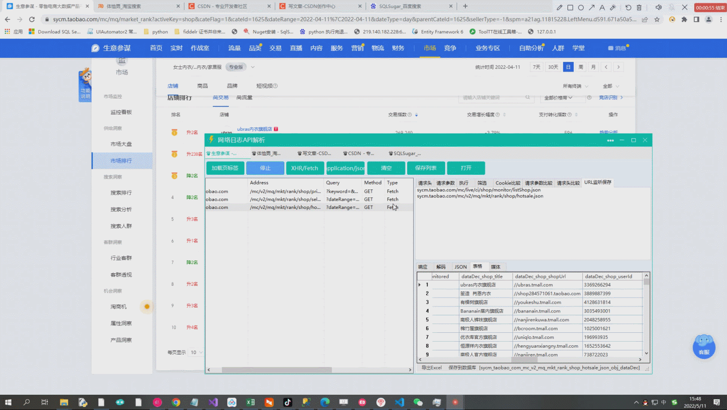This screenshot has height=410, width=727.
Task: Select the pencil drawing tool in recorder toolbar
Action: (559, 7)
